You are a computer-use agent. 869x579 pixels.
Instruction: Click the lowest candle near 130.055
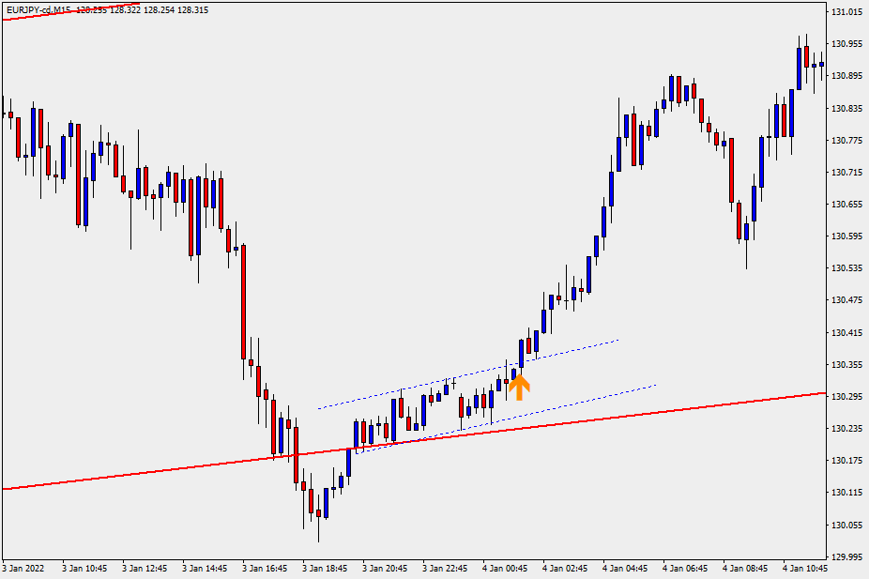pos(318,513)
